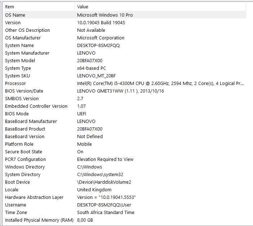The width and height of the screenshot is (253, 226).
Task: Select the System Type row
Action: (18, 68)
